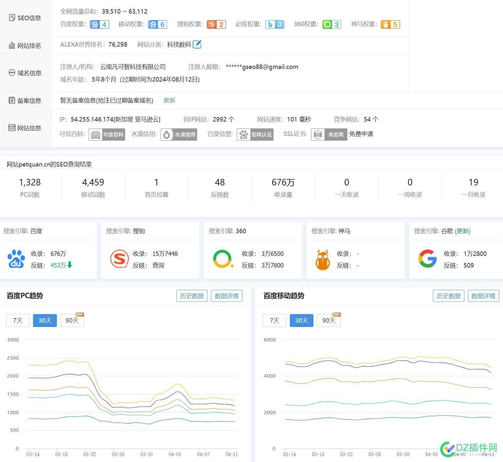Viewport: 503px width, 462px height.
Task: Select 30天 in the mobile trend chart
Action: (301, 320)
